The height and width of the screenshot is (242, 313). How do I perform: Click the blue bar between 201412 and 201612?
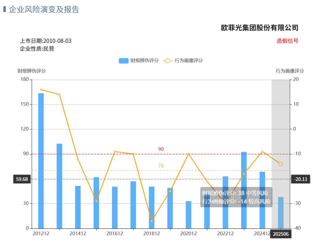pyautogui.click(x=96, y=203)
